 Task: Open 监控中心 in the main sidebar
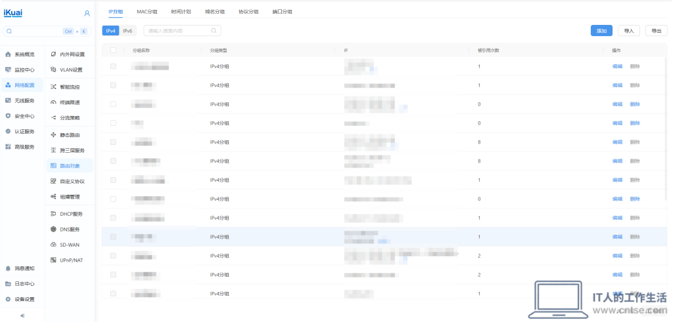pos(23,70)
